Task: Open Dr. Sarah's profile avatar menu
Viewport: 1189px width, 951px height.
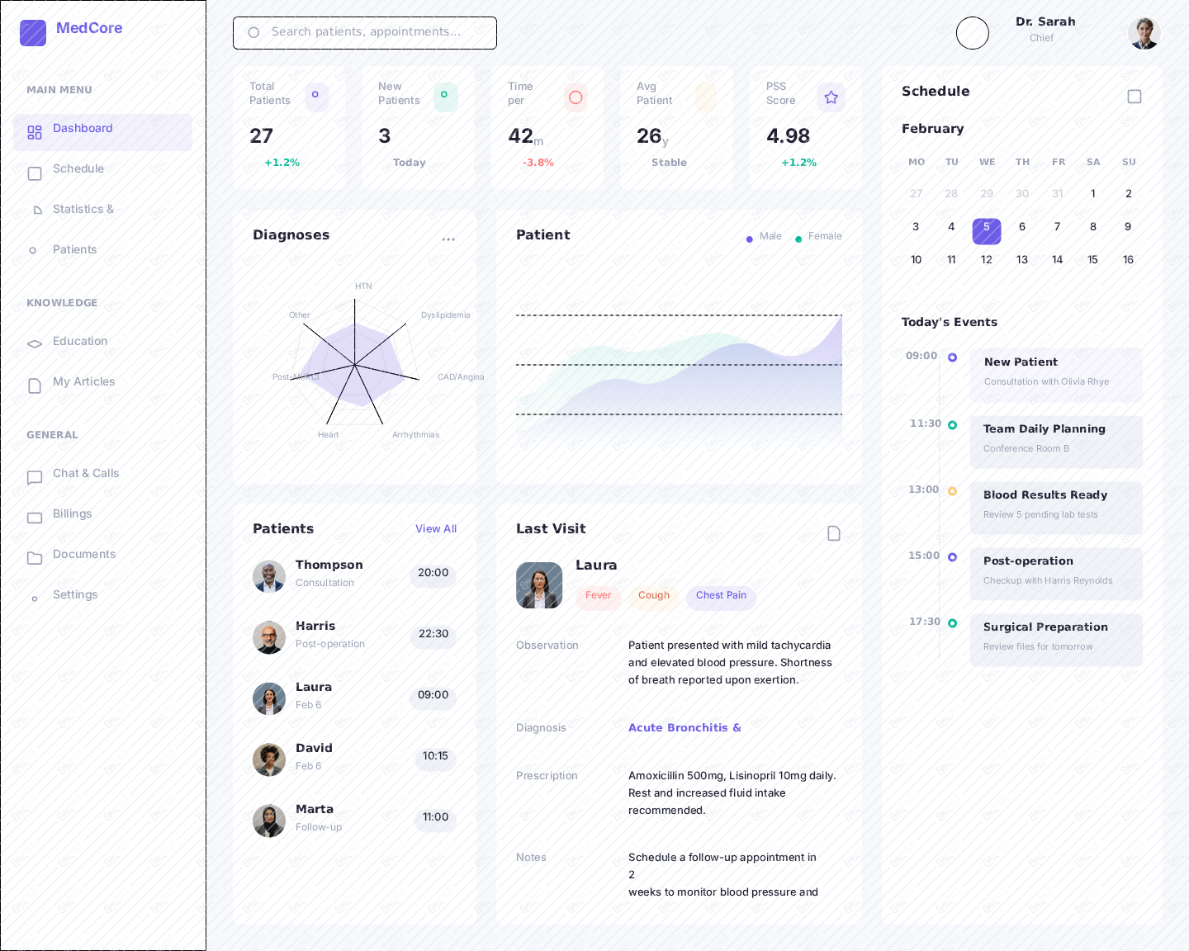Action: 1144,33
